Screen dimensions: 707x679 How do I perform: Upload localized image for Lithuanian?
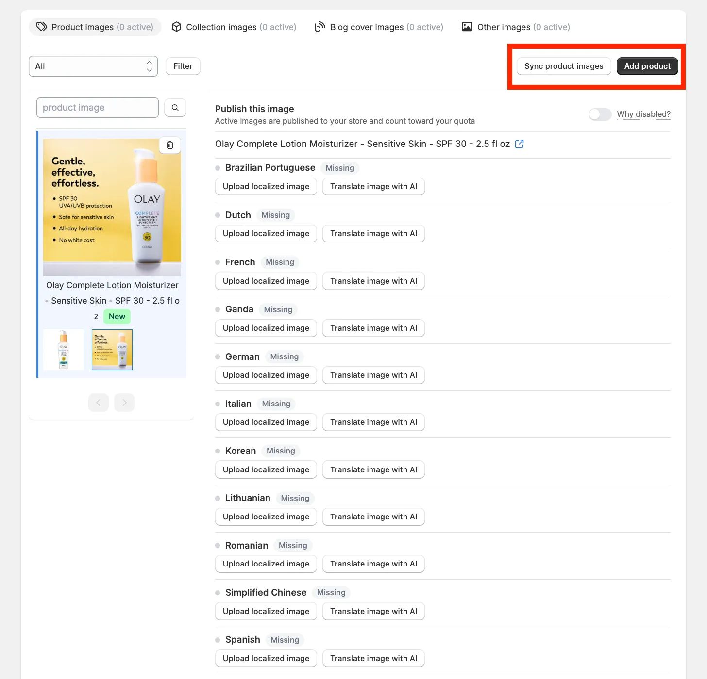(266, 517)
